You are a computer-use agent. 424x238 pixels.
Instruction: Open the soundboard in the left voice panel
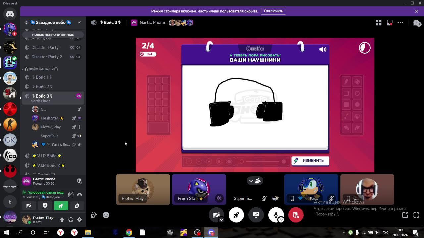(77, 206)
